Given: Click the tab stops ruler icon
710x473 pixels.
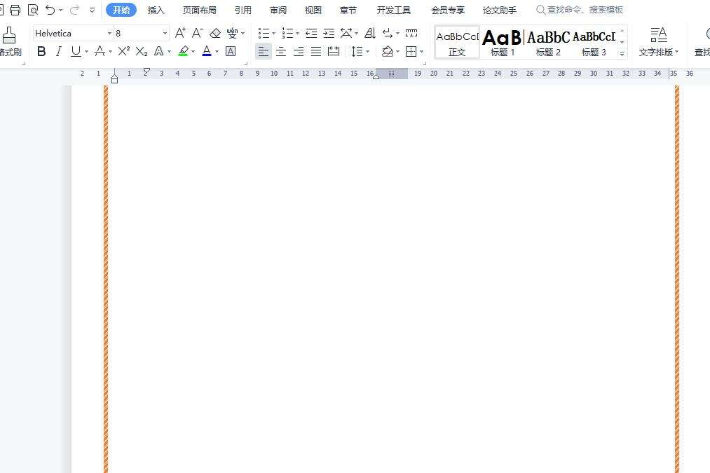Looking at the screenshot, I should click(411, 33).
